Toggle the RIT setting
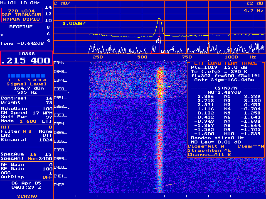Image resolution: width=266 pixels, height=199 pixels. (27, 127)
